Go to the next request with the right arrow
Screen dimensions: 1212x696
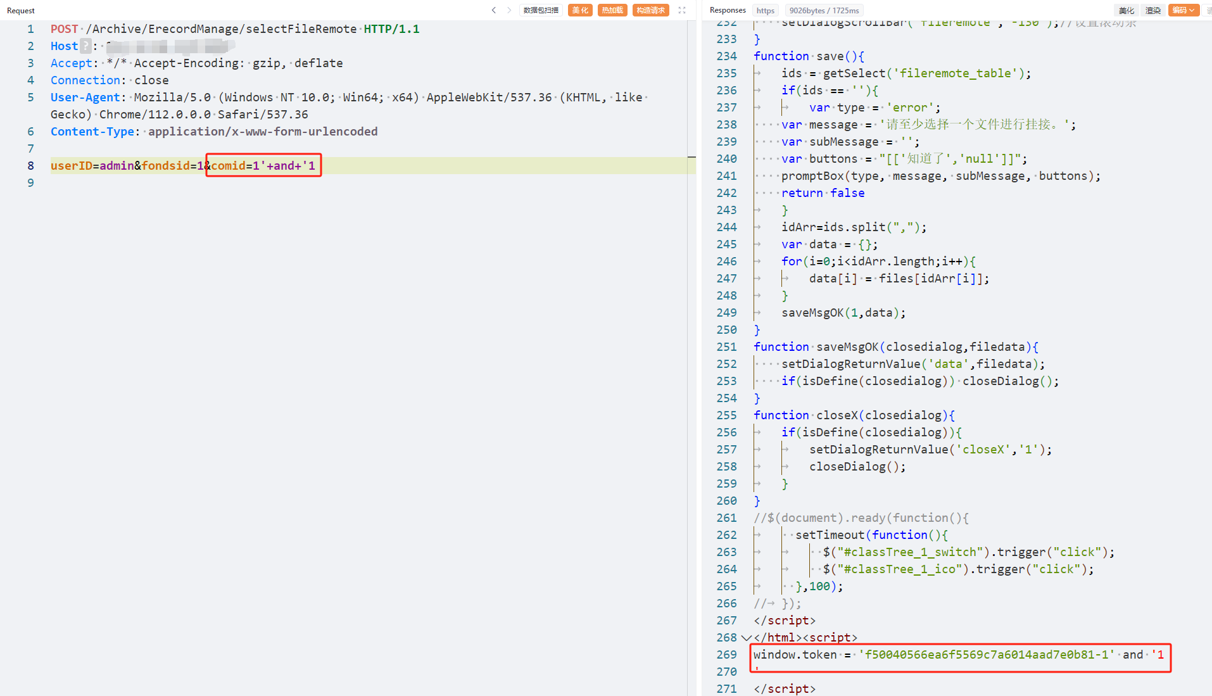[508, 10]
